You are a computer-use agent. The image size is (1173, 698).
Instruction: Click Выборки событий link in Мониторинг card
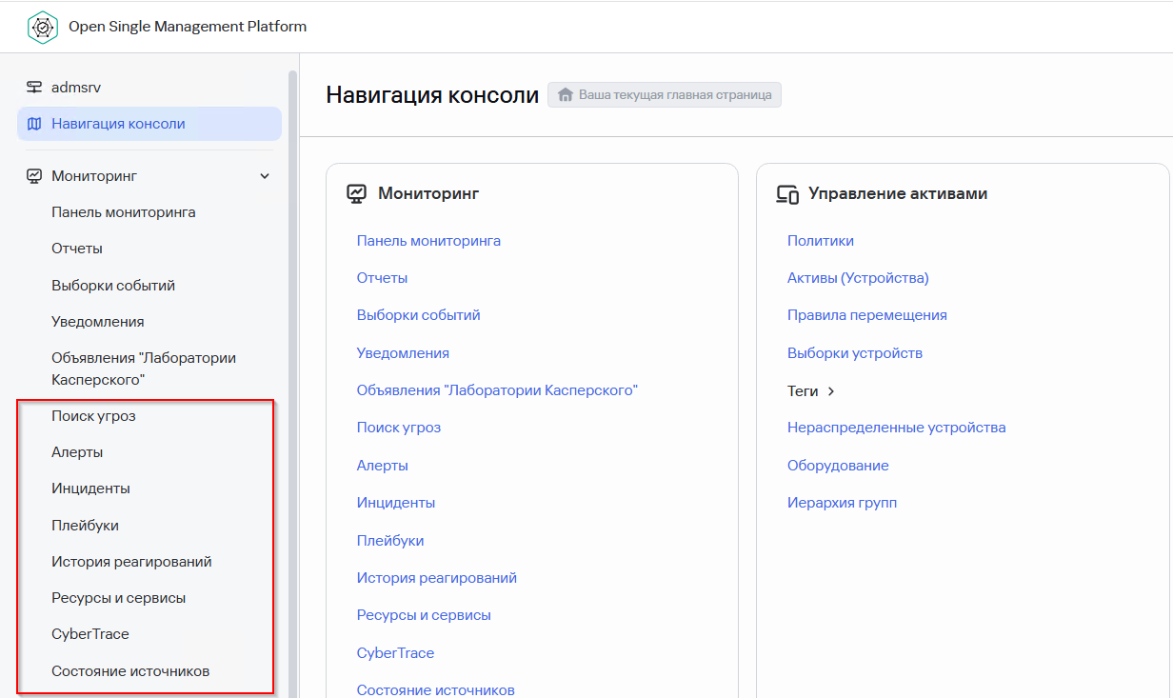[x=419, y=315]
